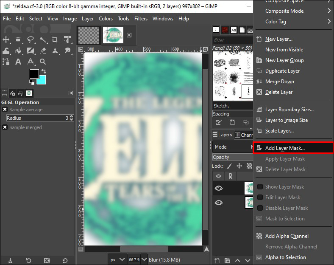Restore tool preset icon in tool options
The width and height of the screenshot is (334, 265).
(x=28, y=260)
